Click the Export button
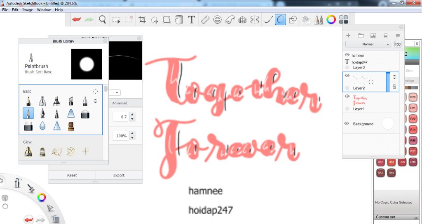Screen dimensions: 422x224 119,175
